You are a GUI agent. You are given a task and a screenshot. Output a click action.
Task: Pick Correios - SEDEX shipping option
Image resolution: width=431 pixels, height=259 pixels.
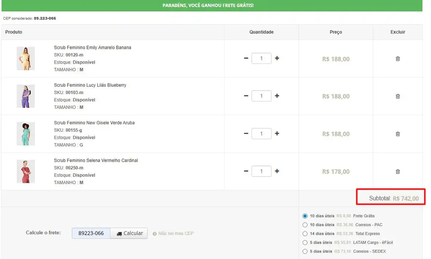coord(305,251)
